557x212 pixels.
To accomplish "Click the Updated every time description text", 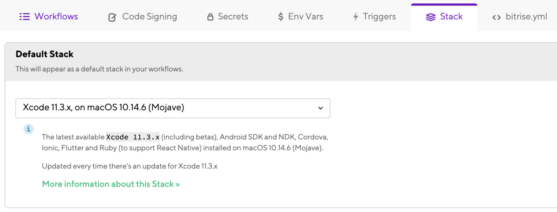I will click(130, 166).
